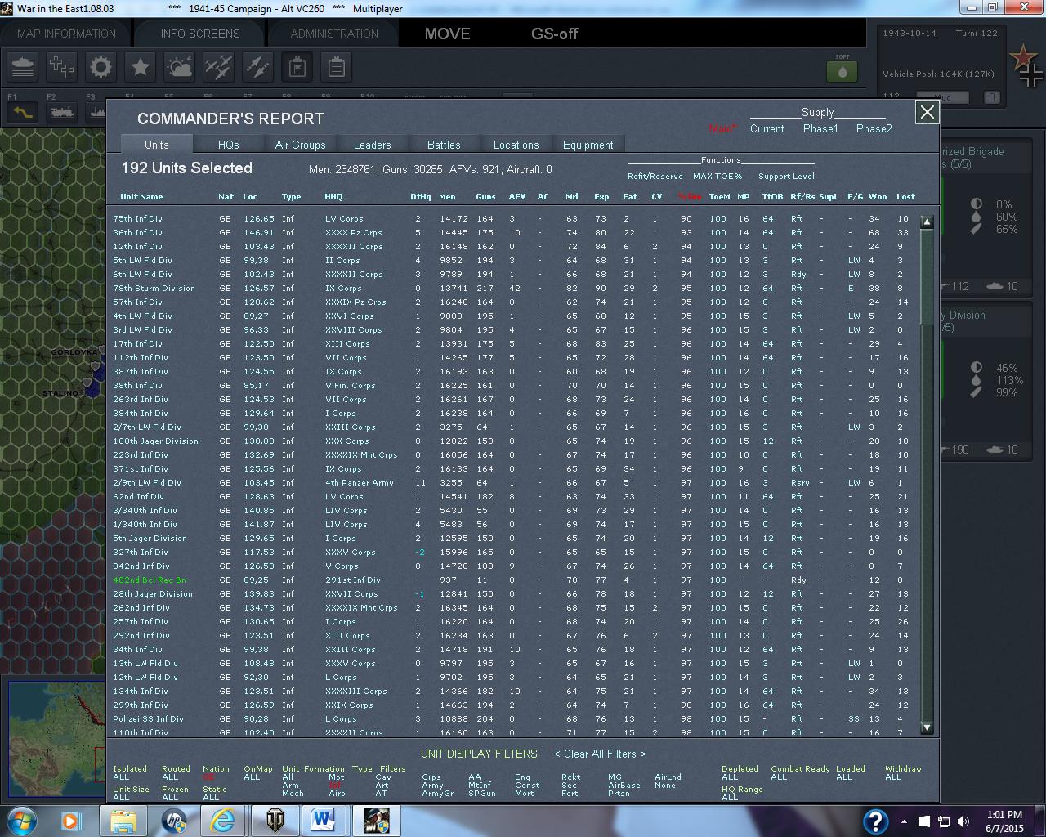Select the F1 move mode icon
The width and height of the screenshot is (1046, 837).
[x=23, y=113]
